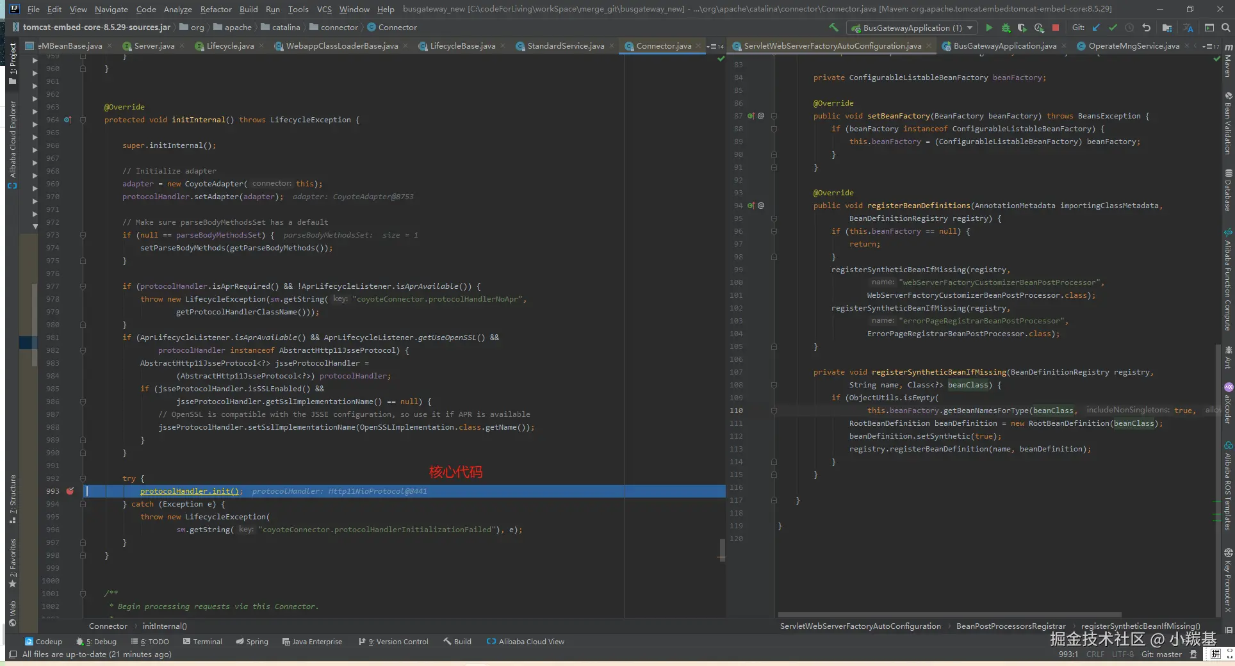The height and width of the screenshot is (666, 1235).
Task: Click the Git commit checkmark icon
Action: tap(1113, 28)
